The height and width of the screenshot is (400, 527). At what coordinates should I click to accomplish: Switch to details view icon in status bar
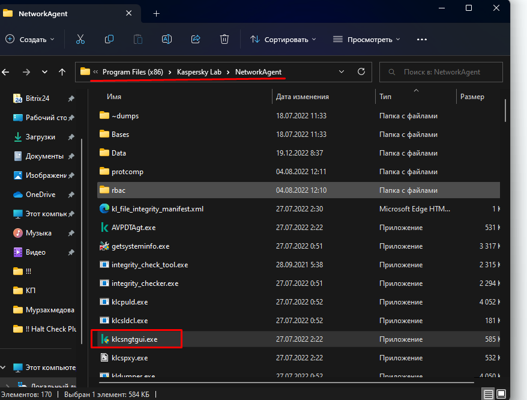click(x=489, y=394)
